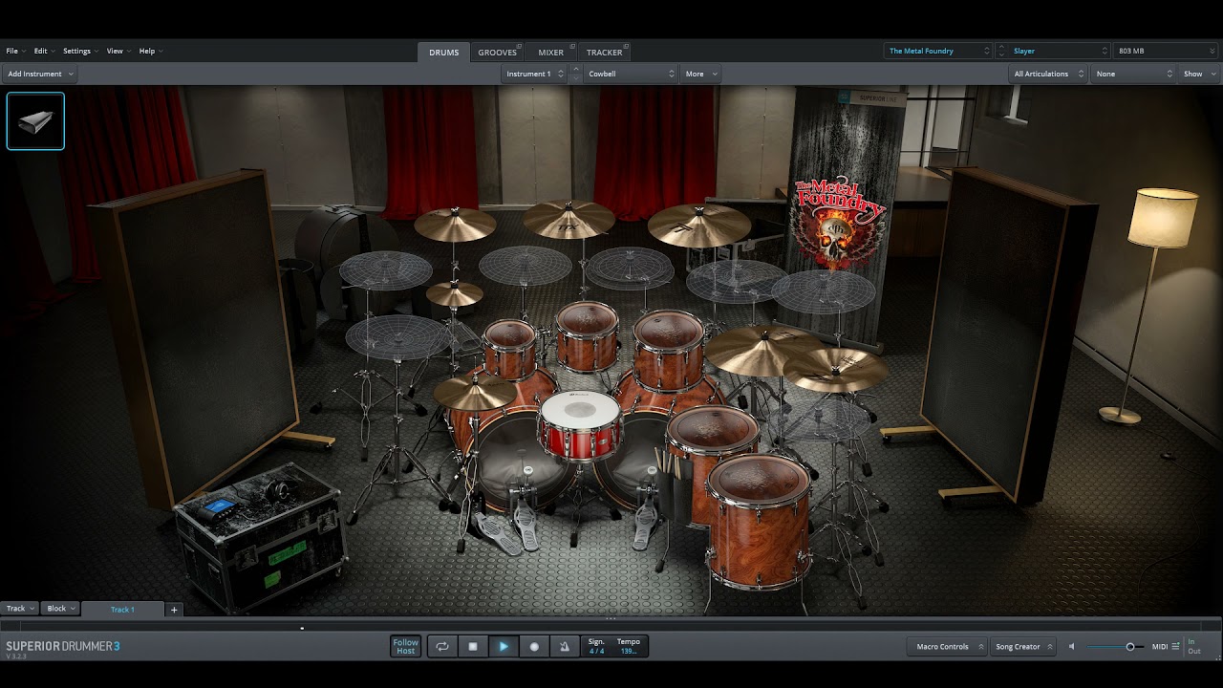The height and width of the screenshot is (688, 1223).
Task: Open the More dropdown
Action: 700,74
